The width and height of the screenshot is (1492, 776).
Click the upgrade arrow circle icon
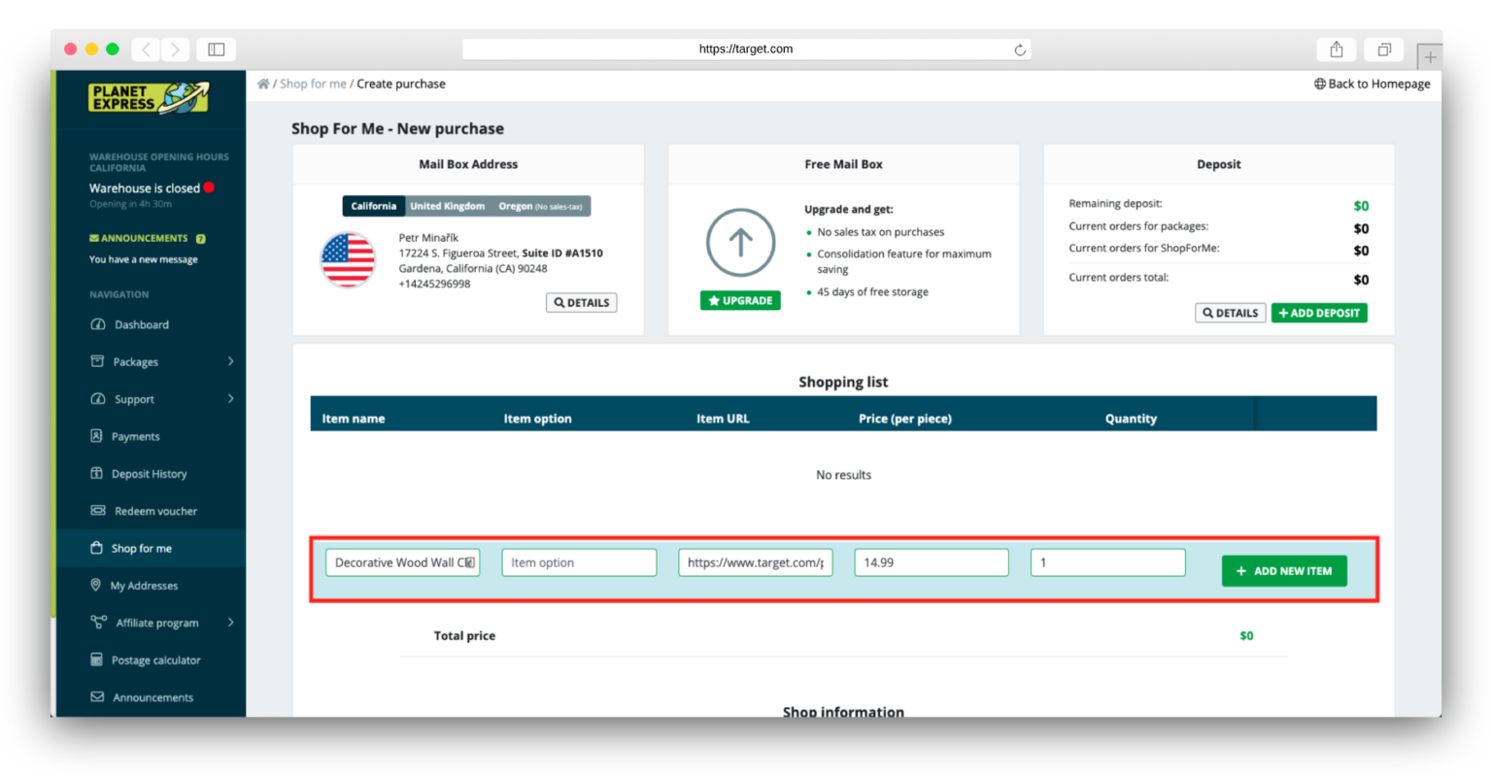(740, 243)
